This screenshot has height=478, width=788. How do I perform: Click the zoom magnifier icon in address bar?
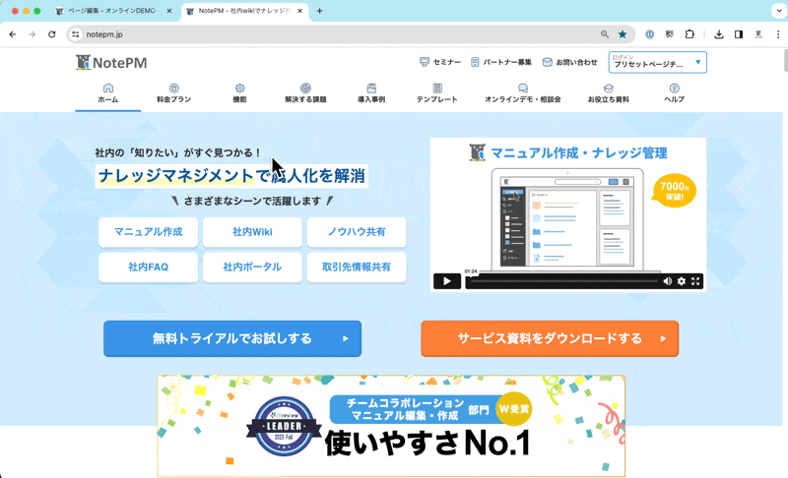click(x=605, y=34)
